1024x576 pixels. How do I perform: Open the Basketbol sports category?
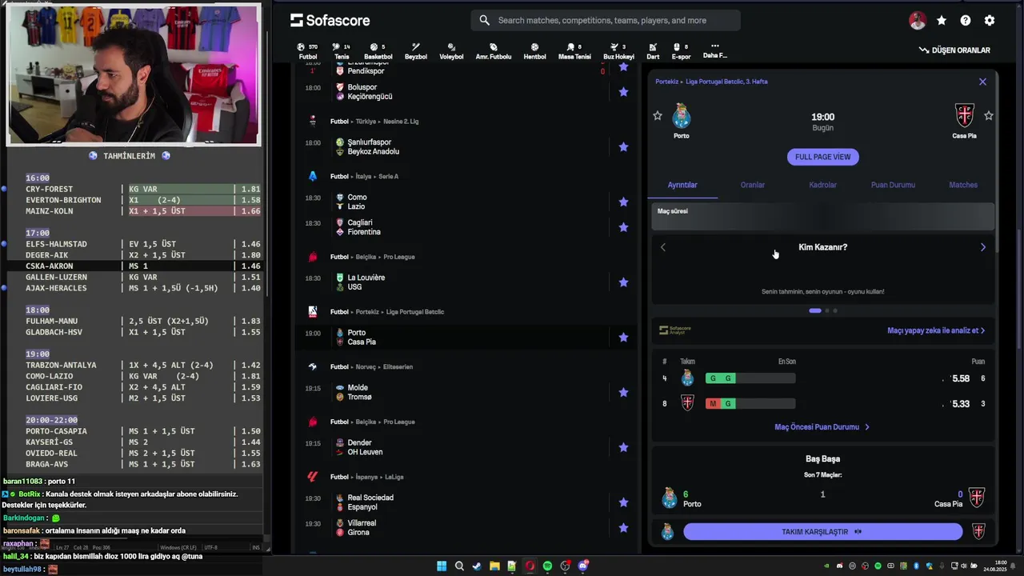(378, 51)
